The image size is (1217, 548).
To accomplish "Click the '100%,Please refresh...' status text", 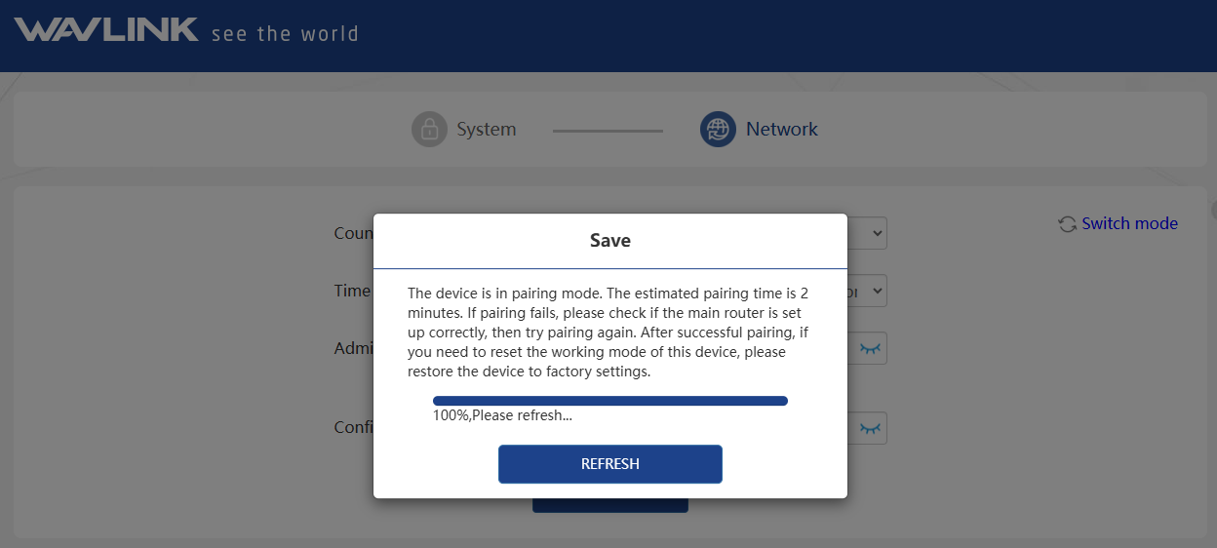I will coord(502,415).
